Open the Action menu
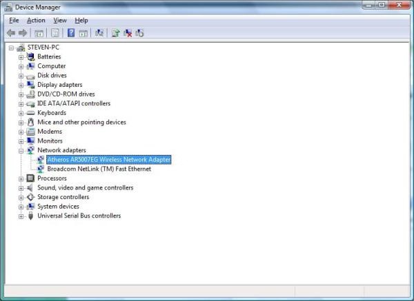The image size is (414, 301). tap(36, 21)
